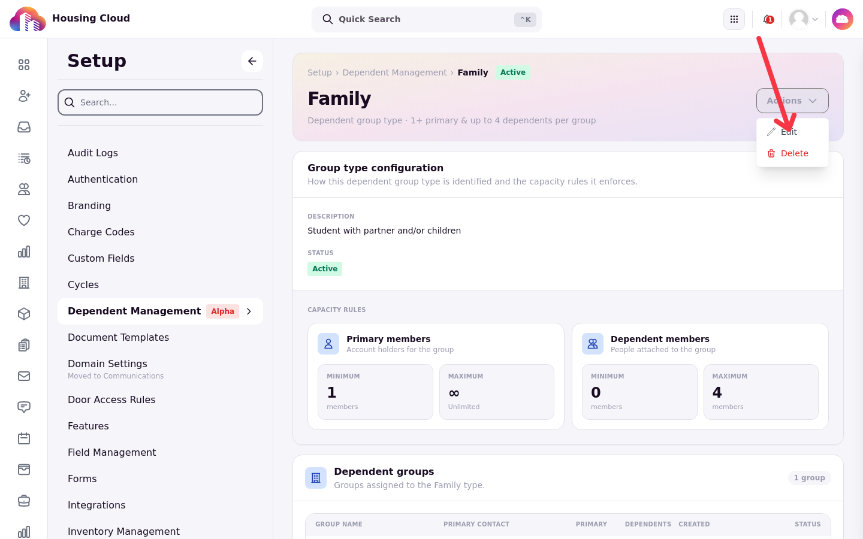This screenshot has height=539, width=863.
Task: Open the bar chart icon in sidebar
Action: tap(24, 252)
